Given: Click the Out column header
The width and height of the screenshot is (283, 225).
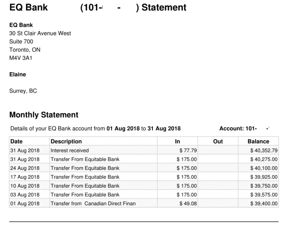Looking at the screenshot, I should click(218, 142).
